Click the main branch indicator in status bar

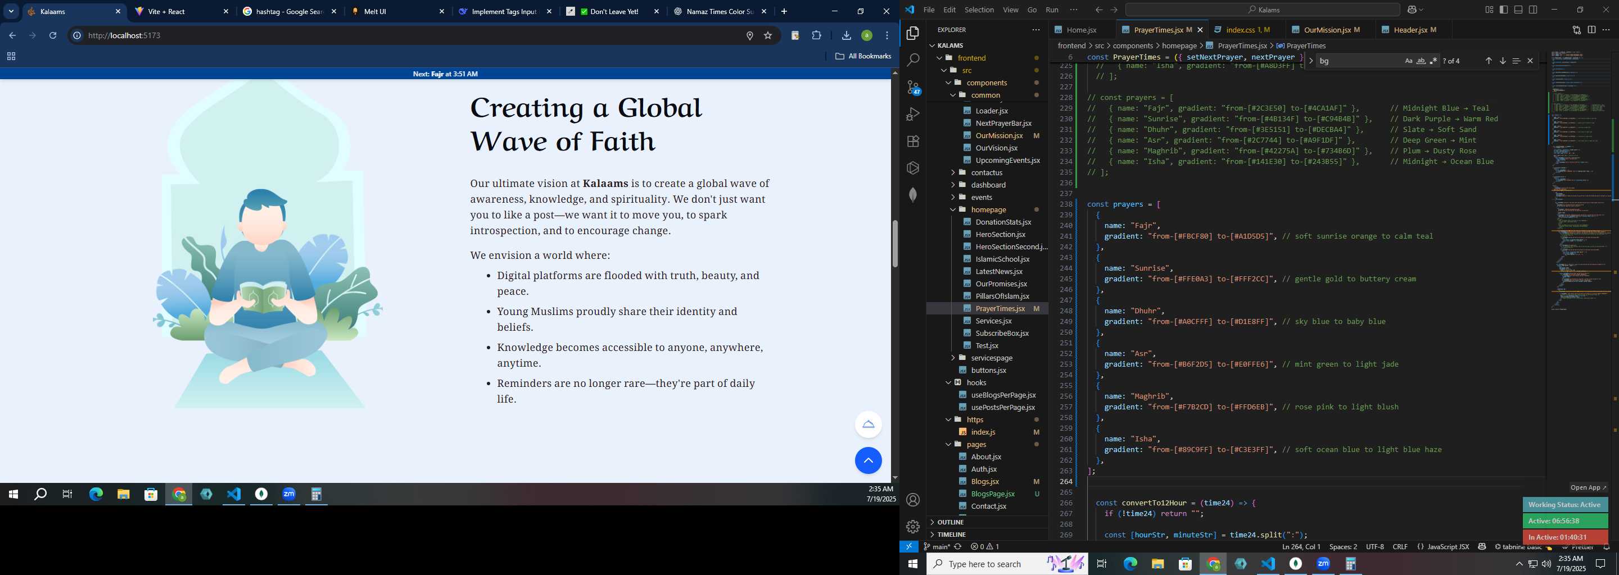click(937, 547)
